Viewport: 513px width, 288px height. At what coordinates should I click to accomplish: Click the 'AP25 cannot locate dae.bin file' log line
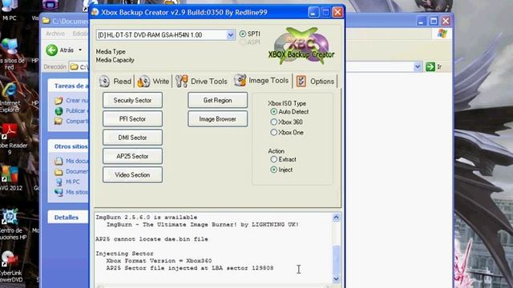pyautogui.click(x=151, y=239)
